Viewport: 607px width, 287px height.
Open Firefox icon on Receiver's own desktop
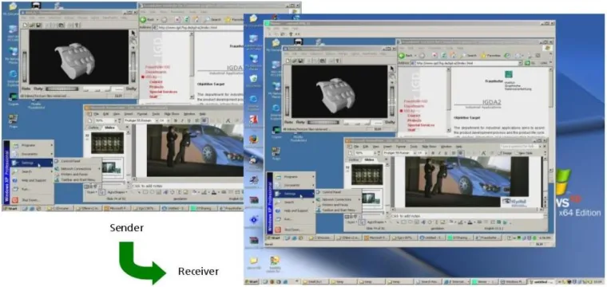(253, 140)
